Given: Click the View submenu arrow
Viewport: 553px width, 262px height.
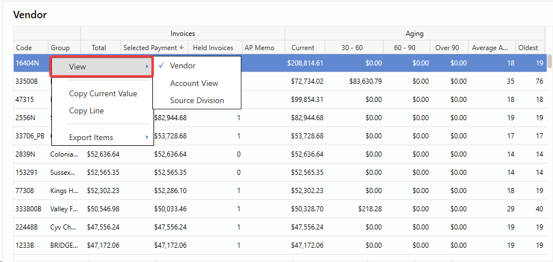Looking at the screenshot, I should coord(147,67).
